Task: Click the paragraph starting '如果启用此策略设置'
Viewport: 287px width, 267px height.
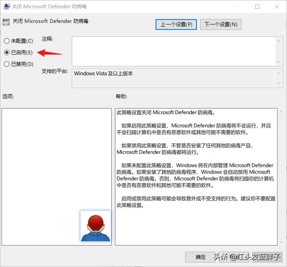Action: (x=194, y=129)
